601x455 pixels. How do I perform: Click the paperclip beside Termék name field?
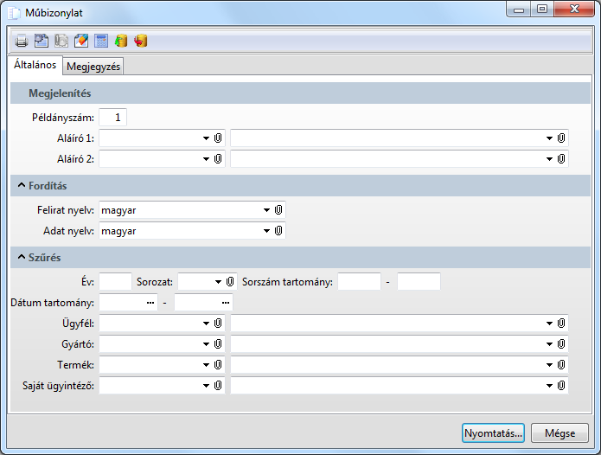coord(561,364)
